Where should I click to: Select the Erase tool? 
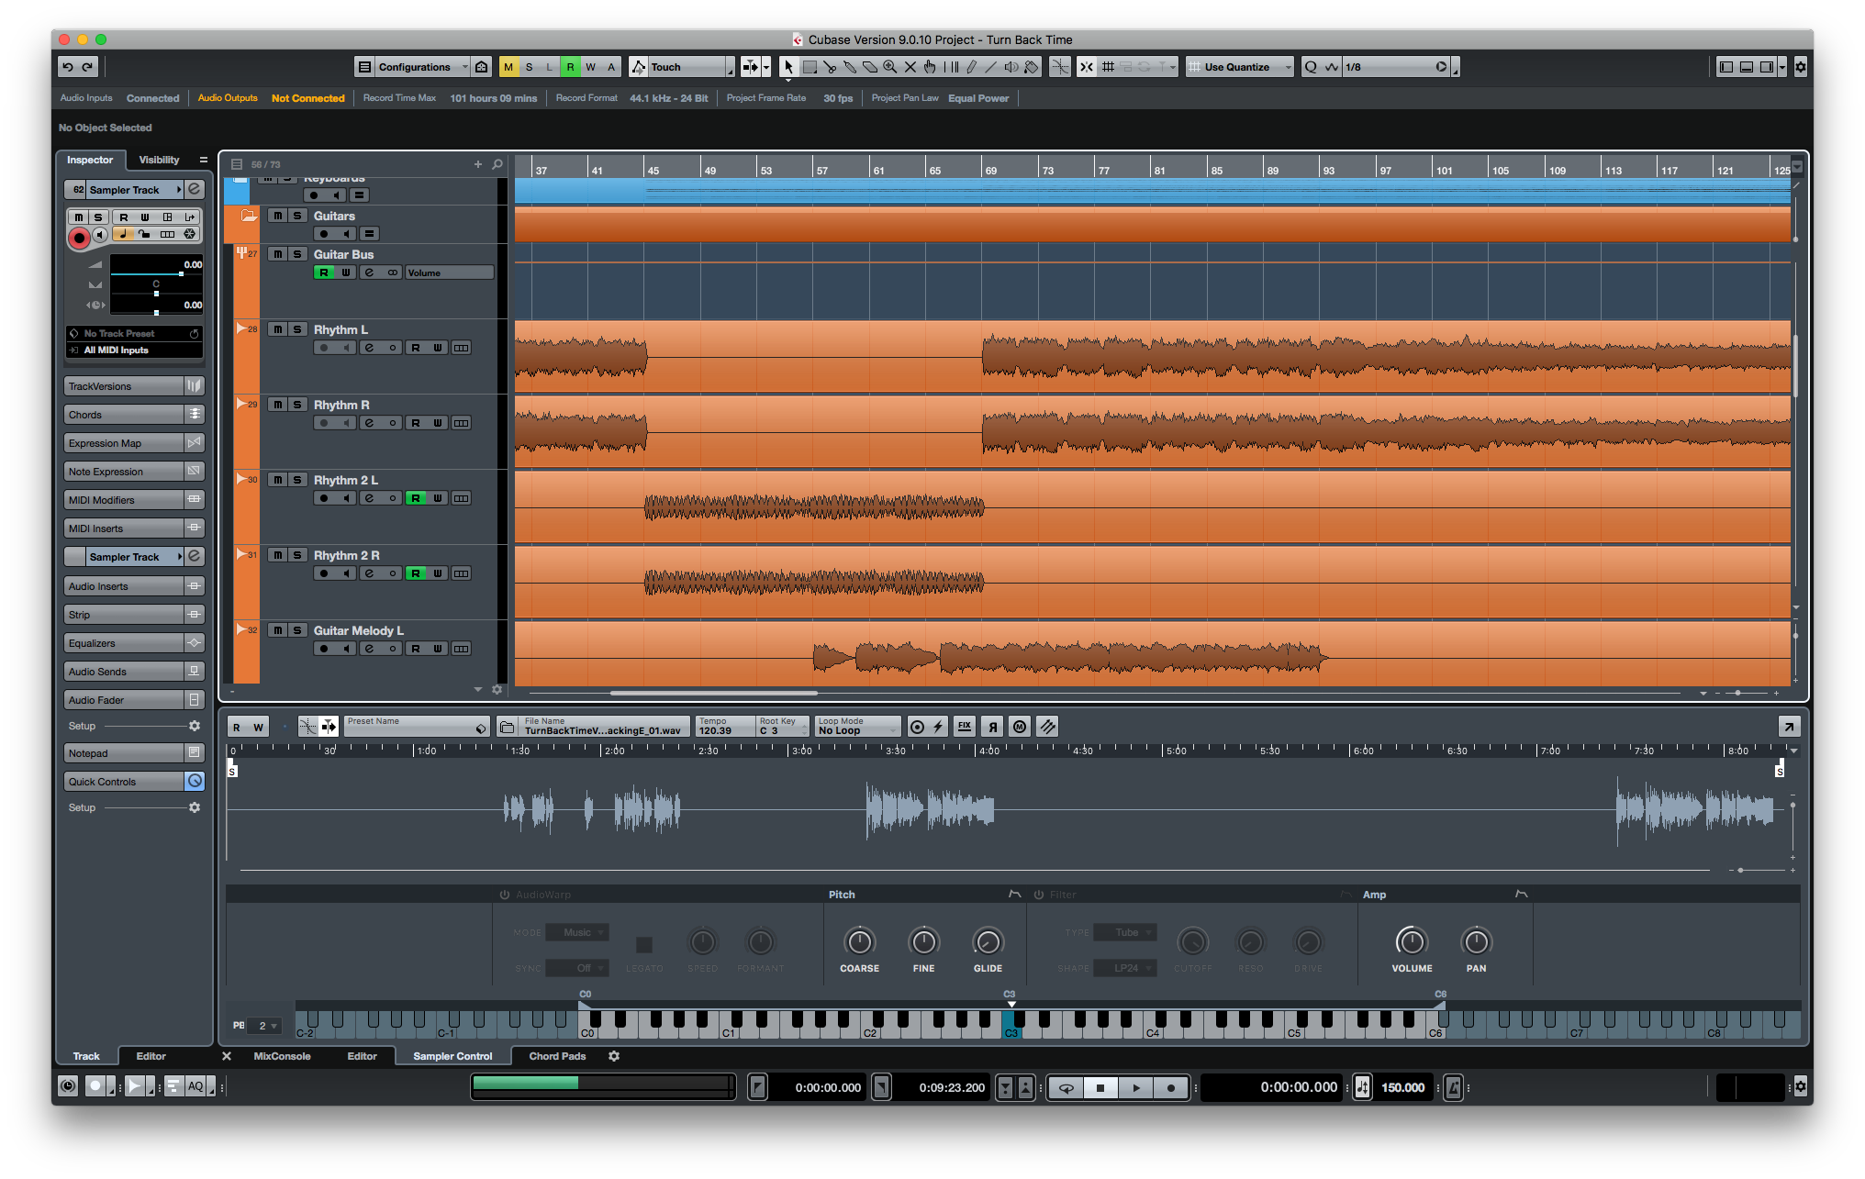[870, 67]
